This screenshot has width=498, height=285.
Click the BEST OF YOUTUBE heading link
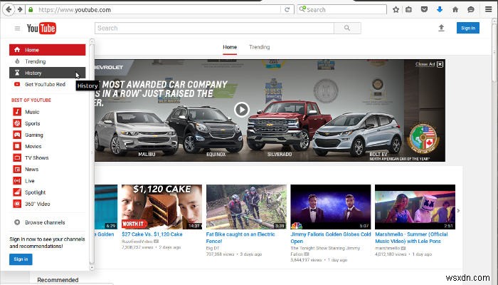[x=31, y=100]
